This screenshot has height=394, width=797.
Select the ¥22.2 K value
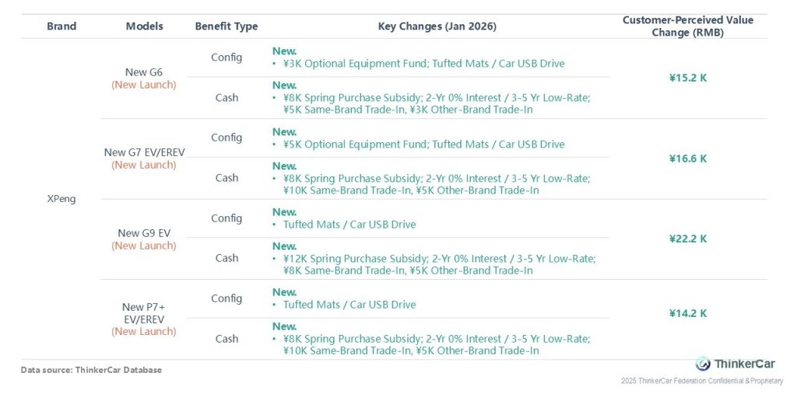[687, 239]
